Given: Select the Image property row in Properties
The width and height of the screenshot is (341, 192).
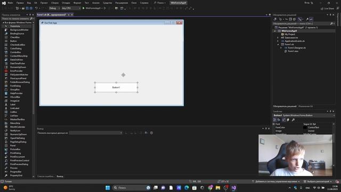Looking at the screenshot, I should tap(303, 131).
